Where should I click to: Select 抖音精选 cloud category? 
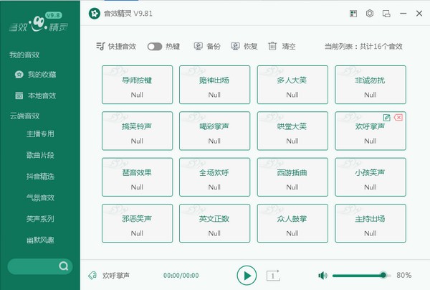40,177
